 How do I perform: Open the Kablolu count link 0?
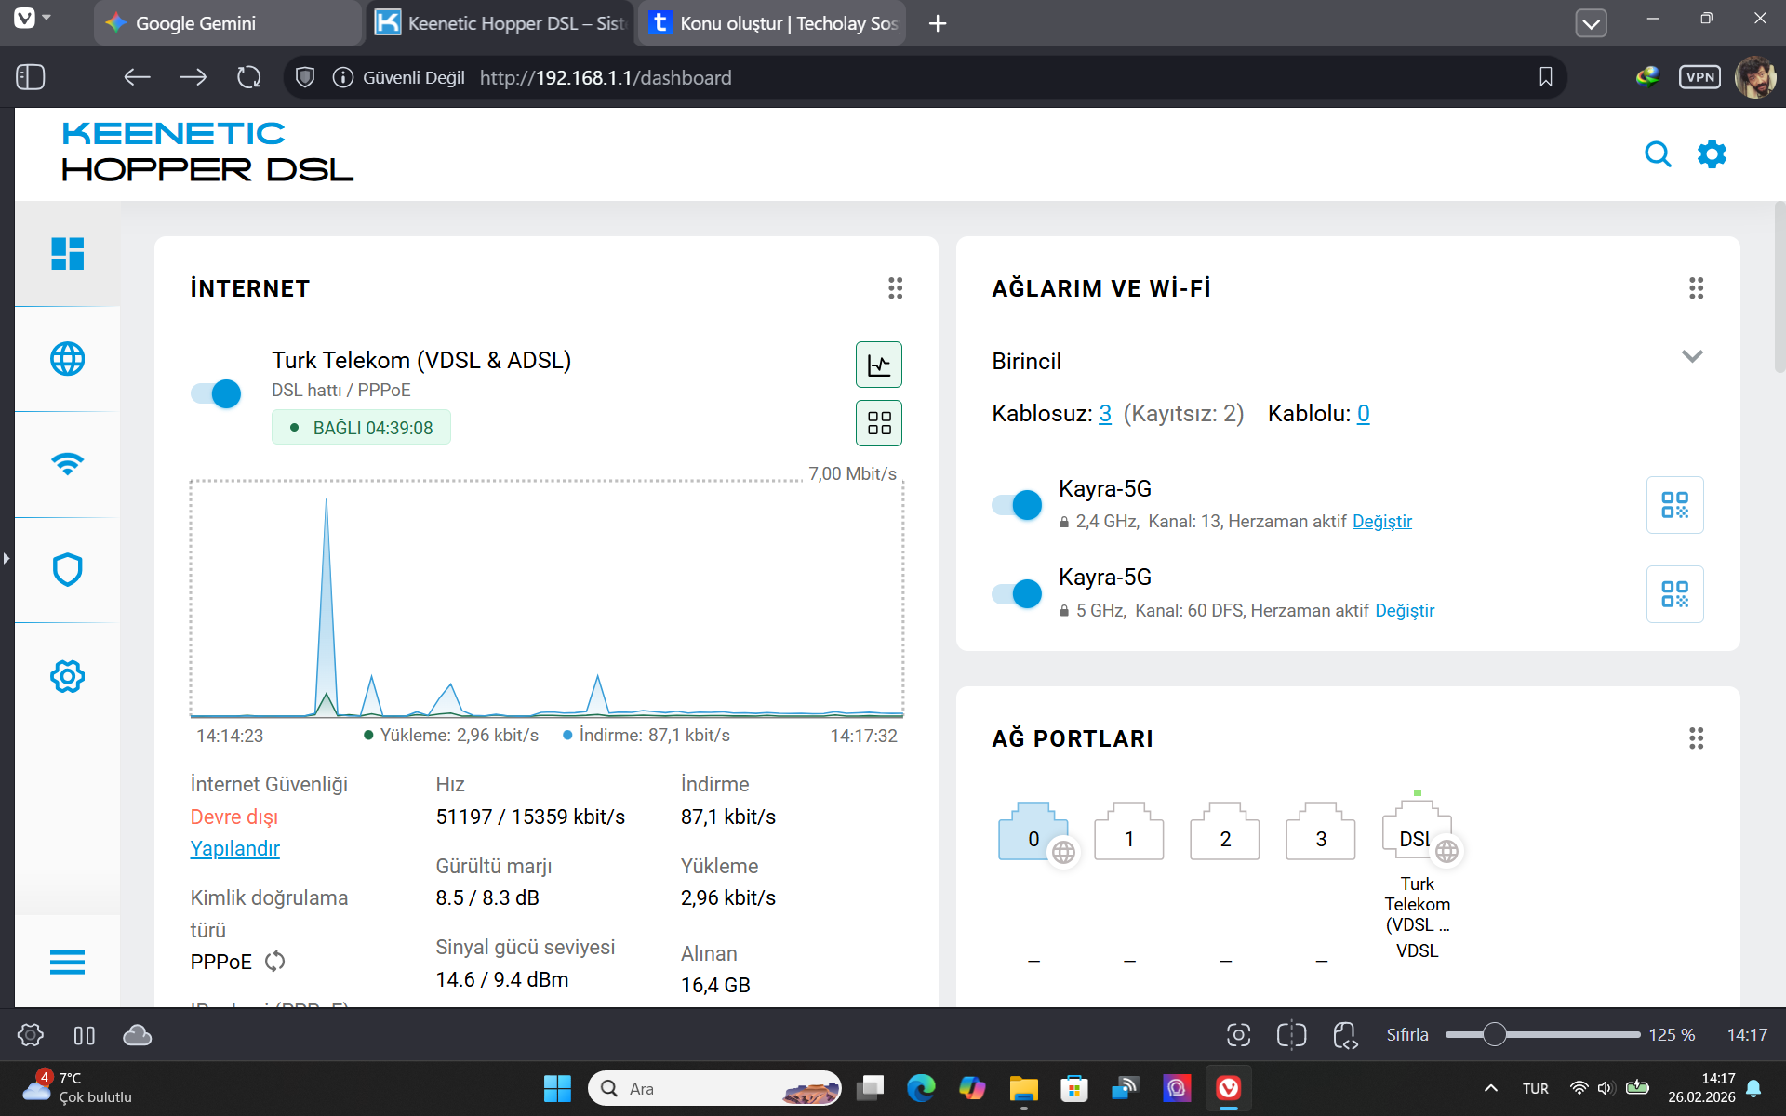[1364, 414]
